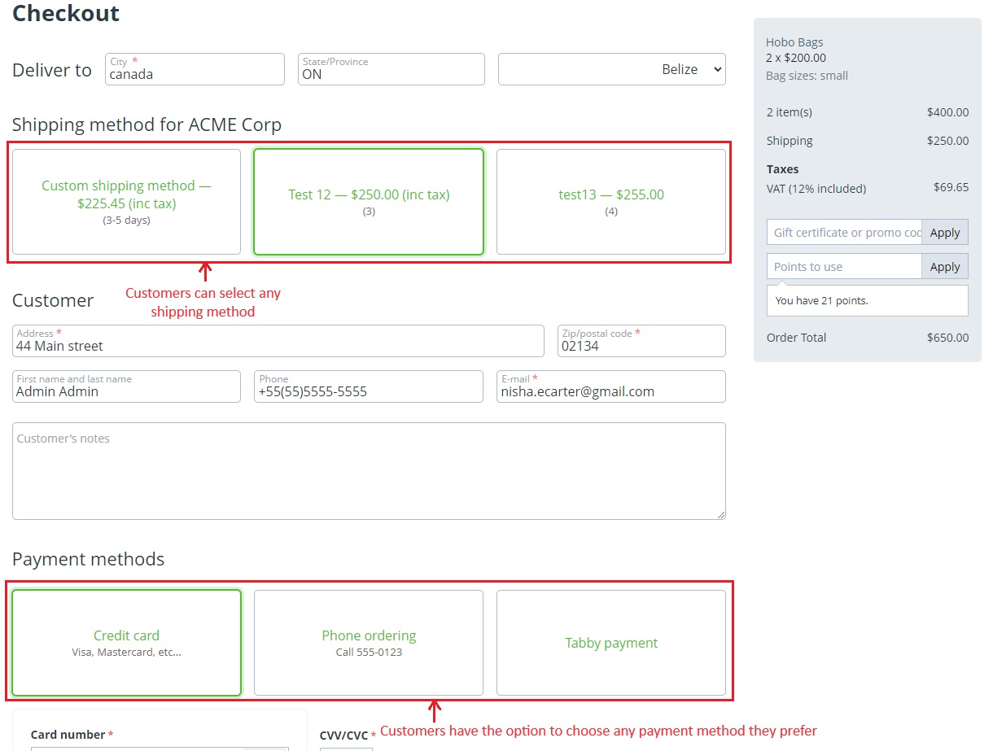Click the City field containing canada
993x751 pixels.
[195, 69]
